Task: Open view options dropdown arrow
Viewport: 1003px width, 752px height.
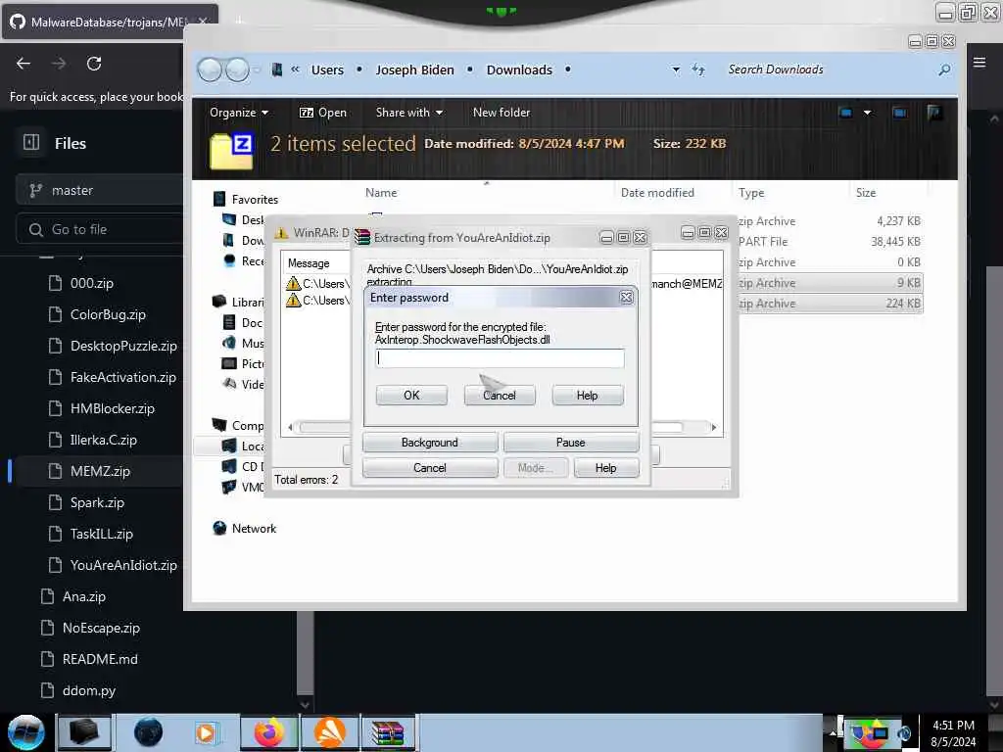Action: point(868,113)
